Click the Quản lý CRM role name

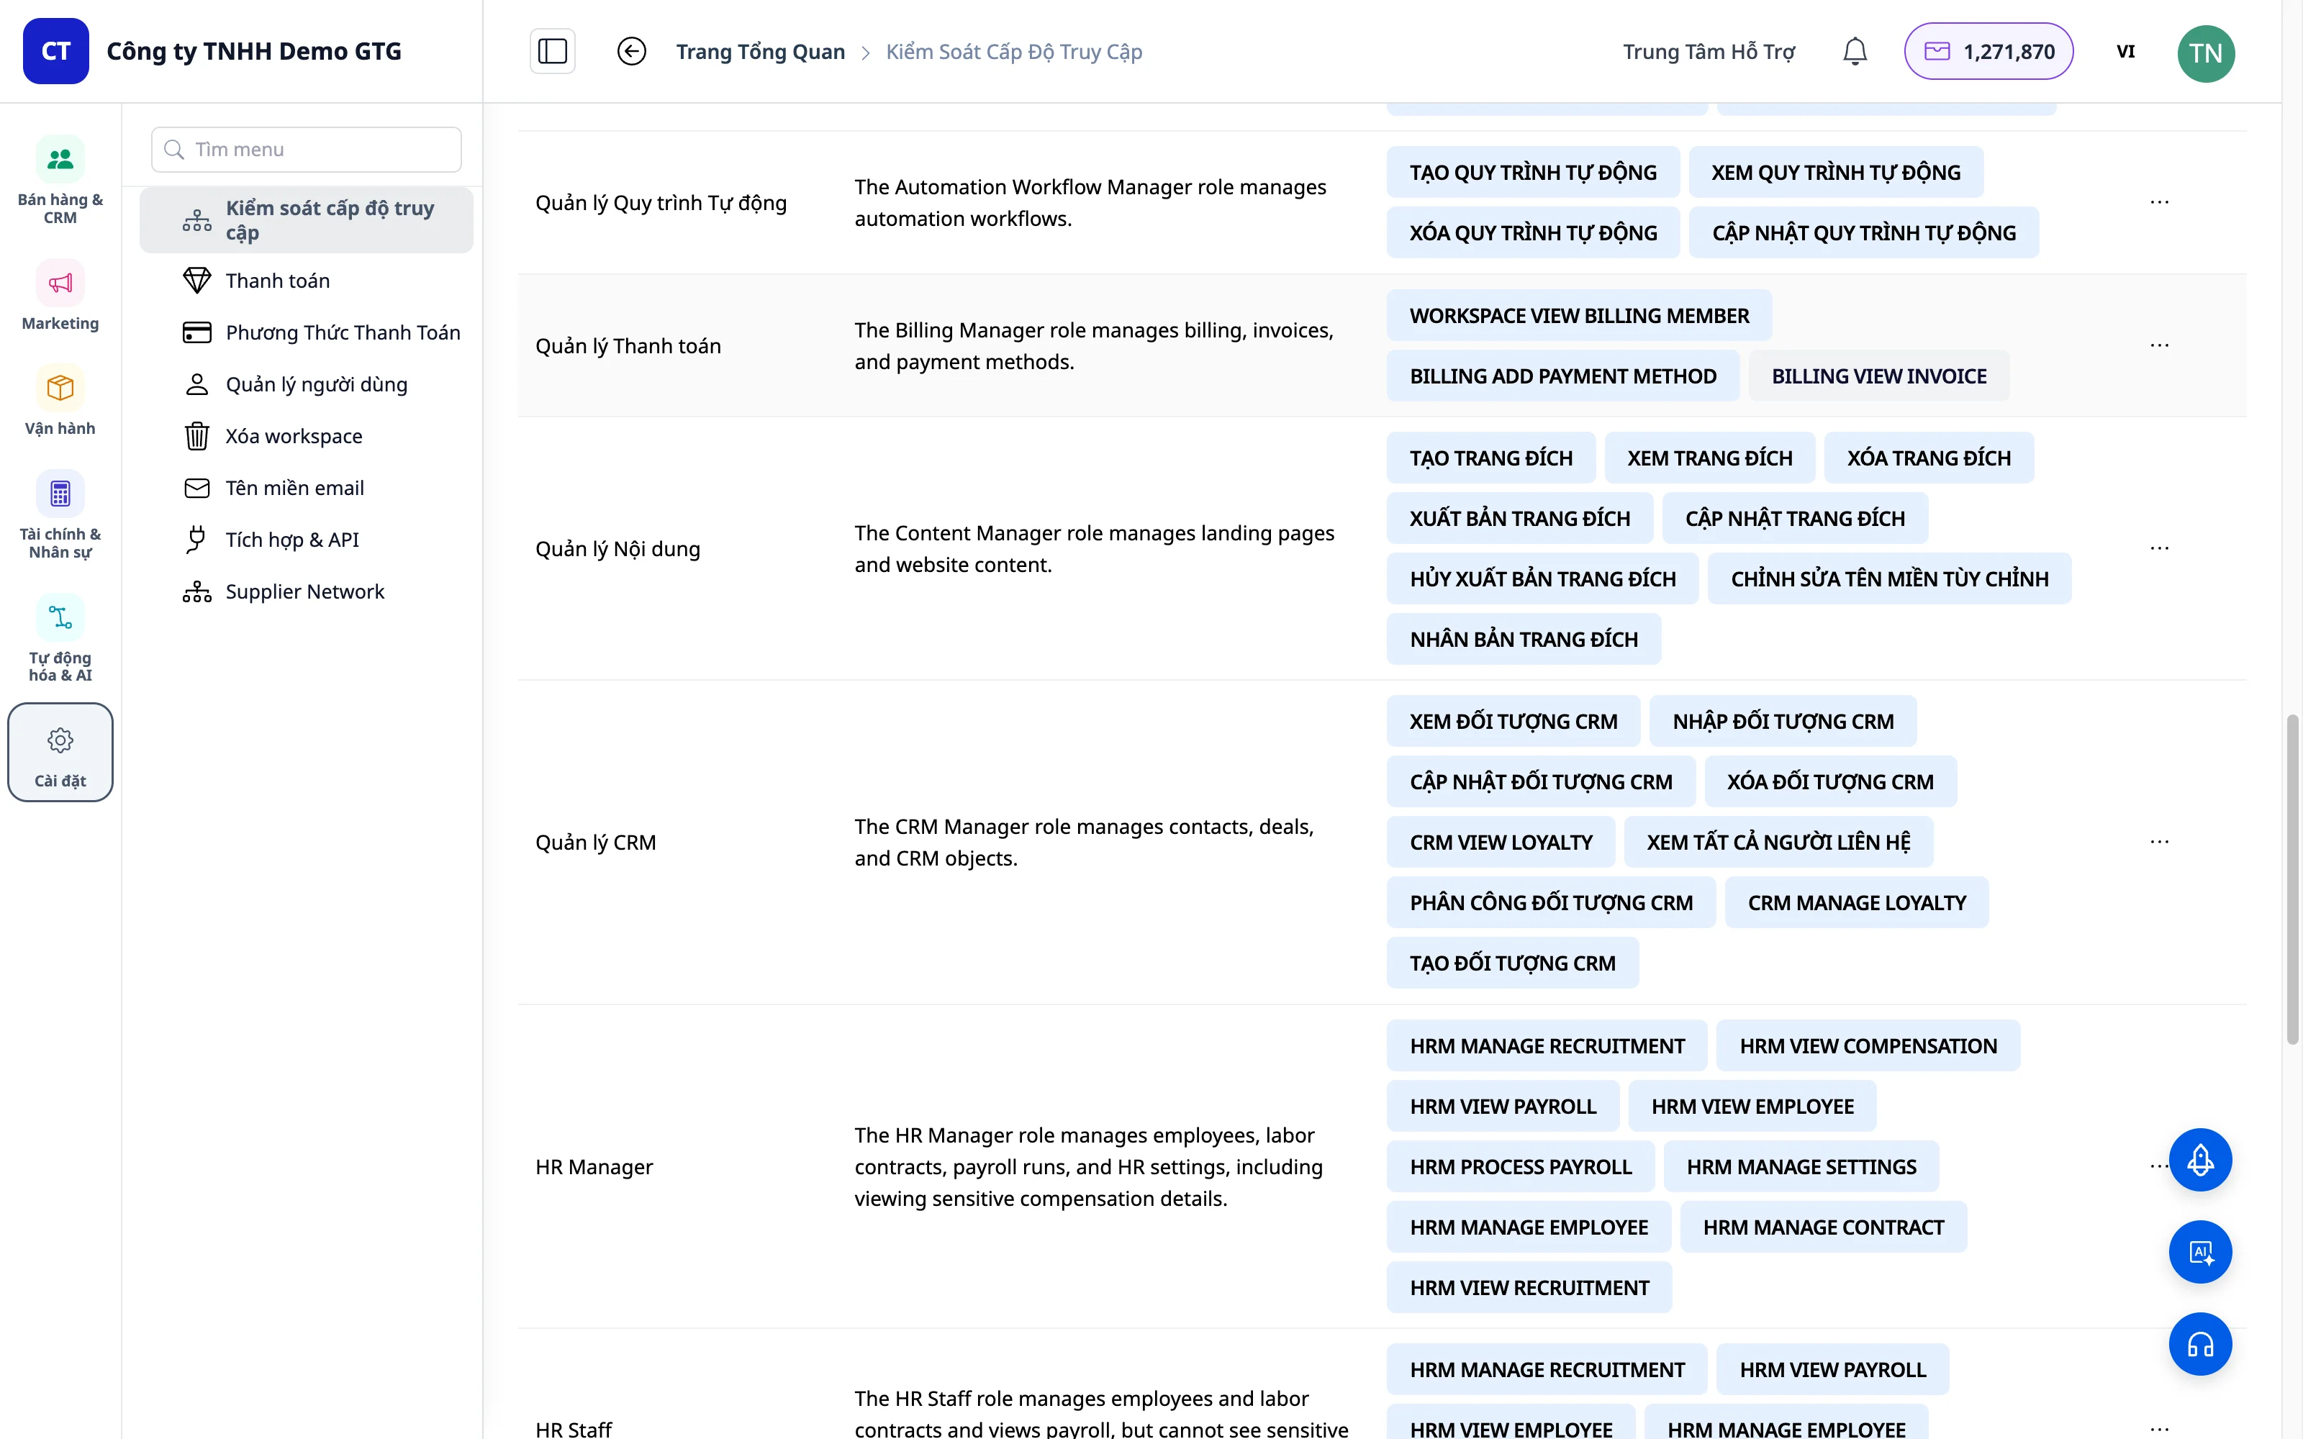[596, 843]
